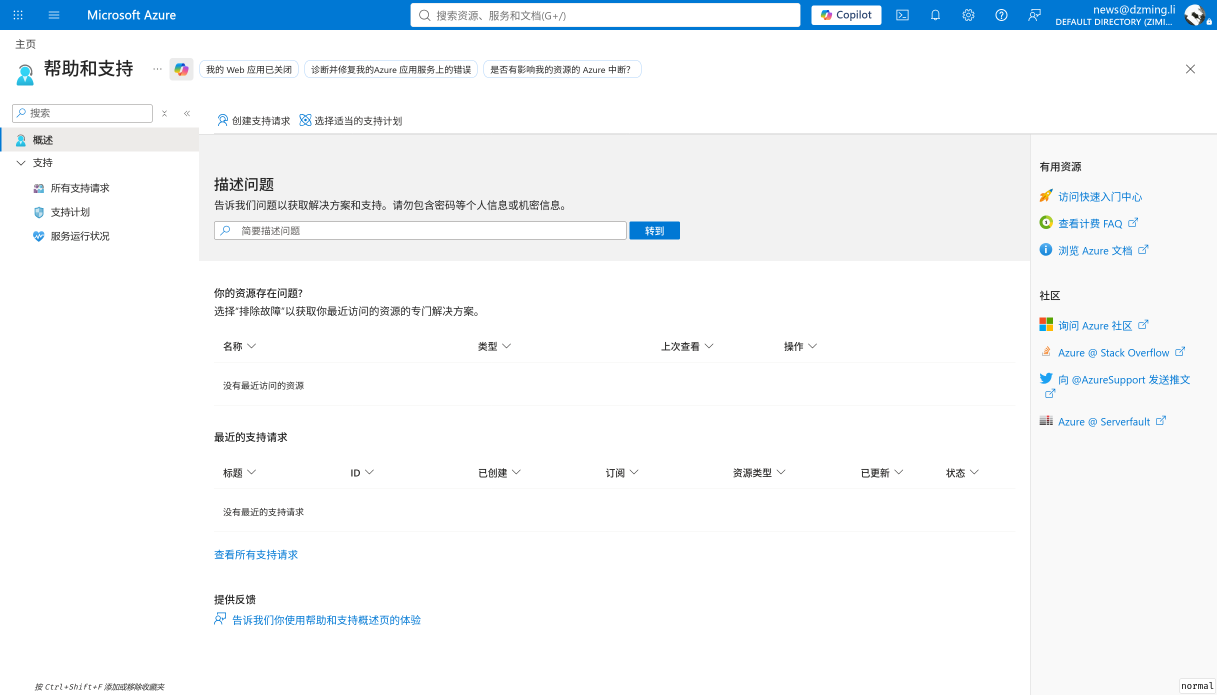Open the feedback icon in top bar
The image size is (1217, 695).
[1034, 15]
